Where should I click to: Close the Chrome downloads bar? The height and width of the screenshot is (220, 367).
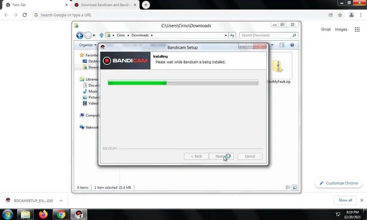pyautogui.click(x=362, y=200)
